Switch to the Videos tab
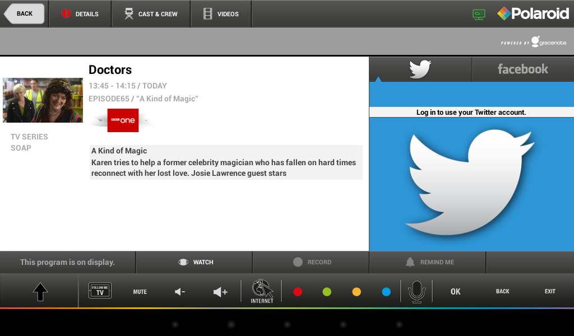This screenshot has height=336, width=574. click(x=221, y=14)
